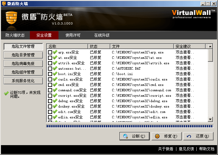Click the green checkmark icon beside at.exe
This screenshot has height=155, width=218.
(x=55, y=58)
